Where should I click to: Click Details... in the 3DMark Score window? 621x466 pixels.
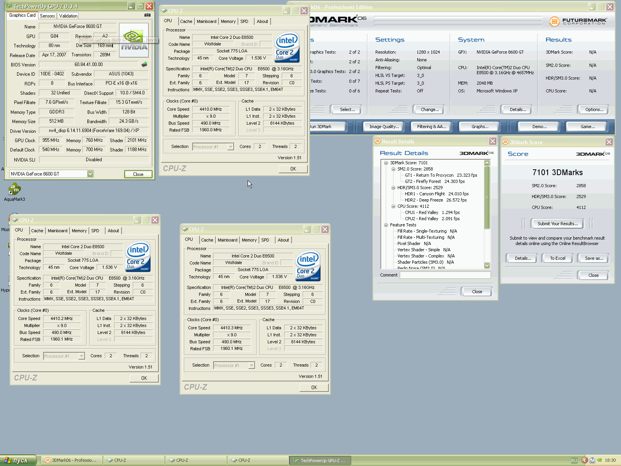(523, 258)
